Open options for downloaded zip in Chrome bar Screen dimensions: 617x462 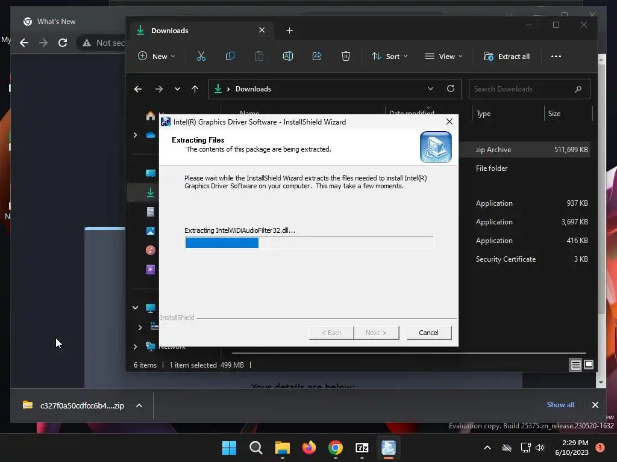point(139,405)
